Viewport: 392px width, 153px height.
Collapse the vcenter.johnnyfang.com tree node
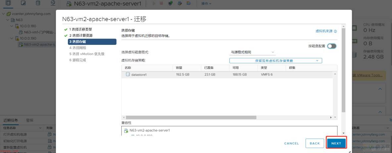click(4, 14)
